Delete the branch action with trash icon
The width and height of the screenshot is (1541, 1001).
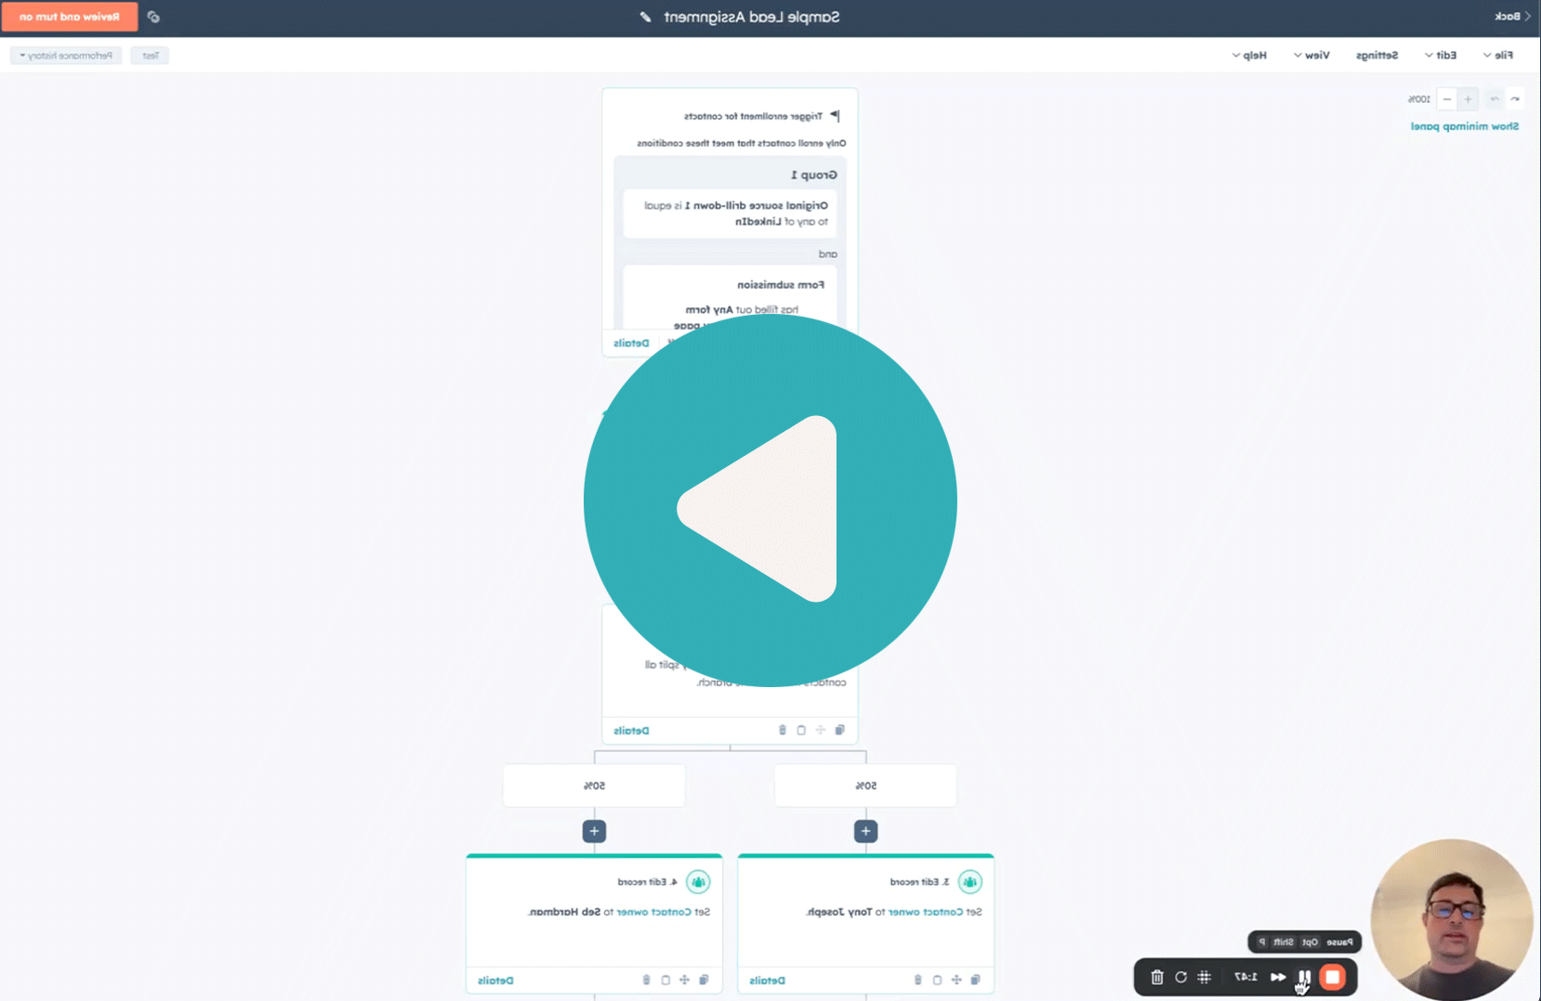pyautogui.click(x=783, y=730)
